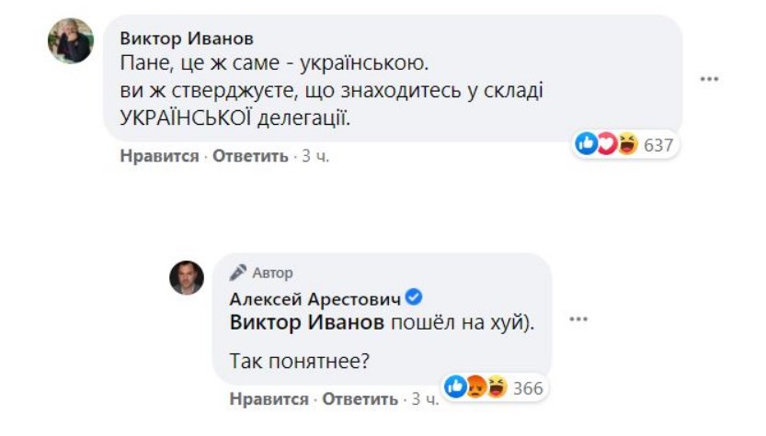Image resolution: width=766 pixels, height=436 pixels.
Task: Open Виктор Иванов's profile picture
Action: [x=70, y=40]
